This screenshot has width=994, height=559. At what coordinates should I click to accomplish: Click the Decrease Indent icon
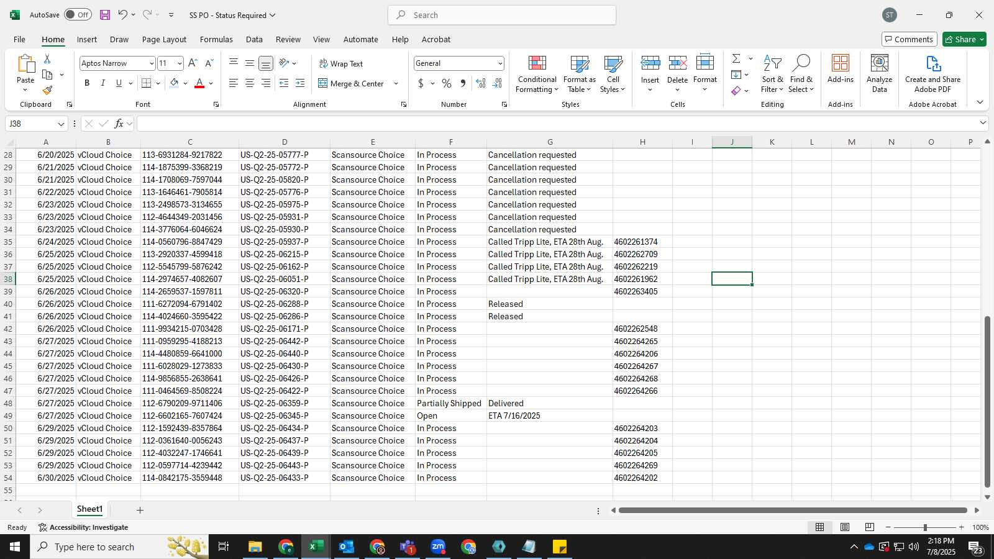pyautogui.click(x=284, y=83)
